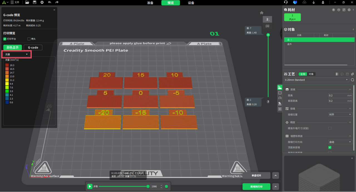Expand options beside 局域网打印

coord(275,186)
